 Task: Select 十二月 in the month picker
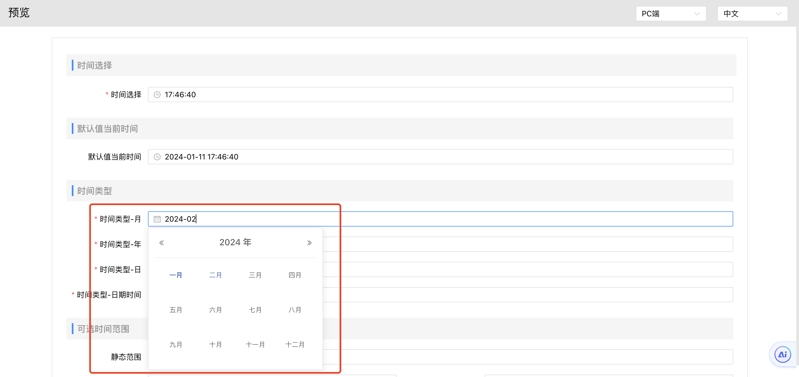click(x=295, y=344)
